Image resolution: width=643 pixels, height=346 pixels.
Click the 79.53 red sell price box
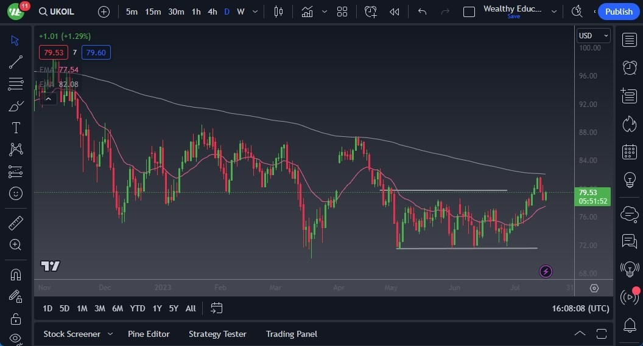54,53
